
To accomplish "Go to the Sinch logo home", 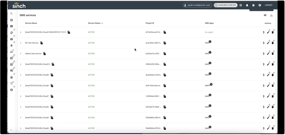I will (x=19, y=5).
